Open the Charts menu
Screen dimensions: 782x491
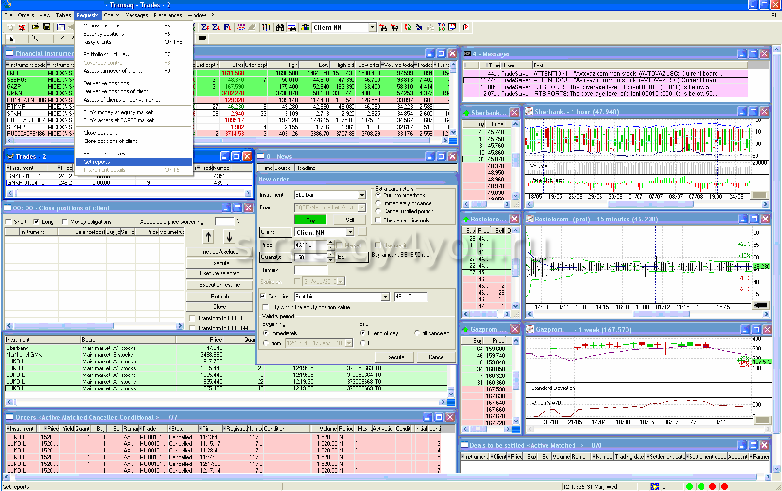click(112, 15)
